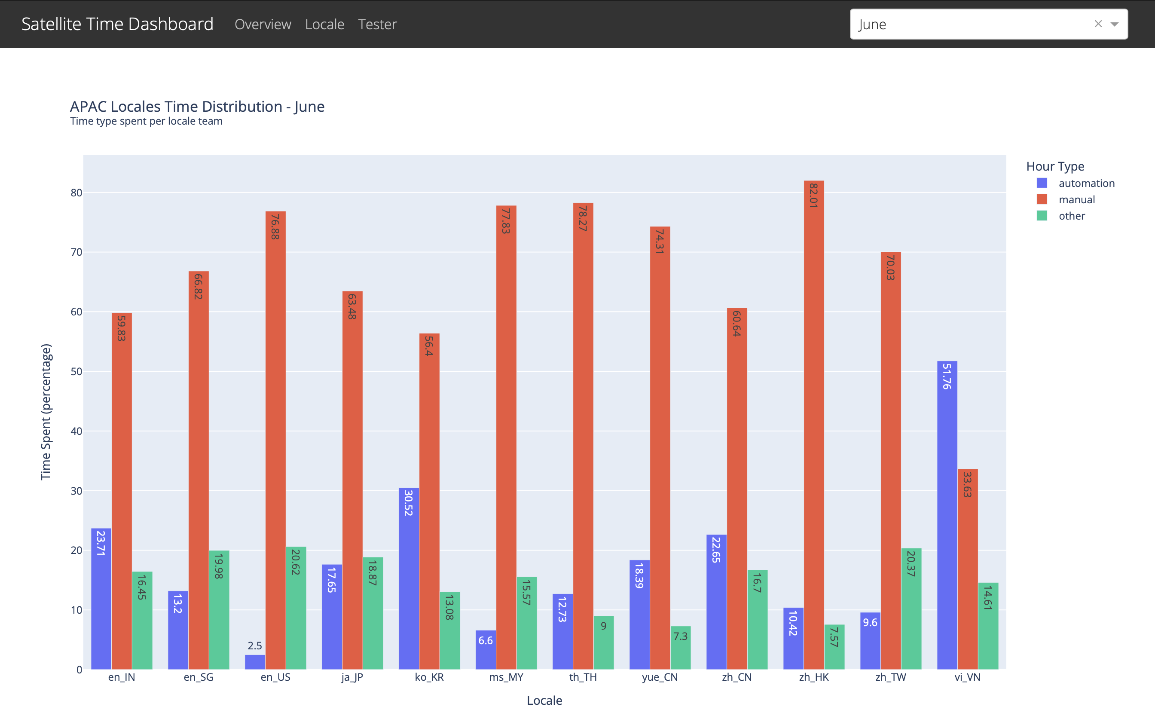Click the zh_HK manual bar 82.01

(814, 425)
